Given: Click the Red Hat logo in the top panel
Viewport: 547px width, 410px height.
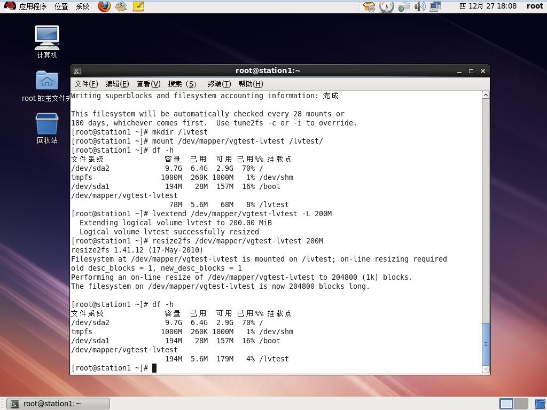Looking at the screenshot, I should click(10, 6).
